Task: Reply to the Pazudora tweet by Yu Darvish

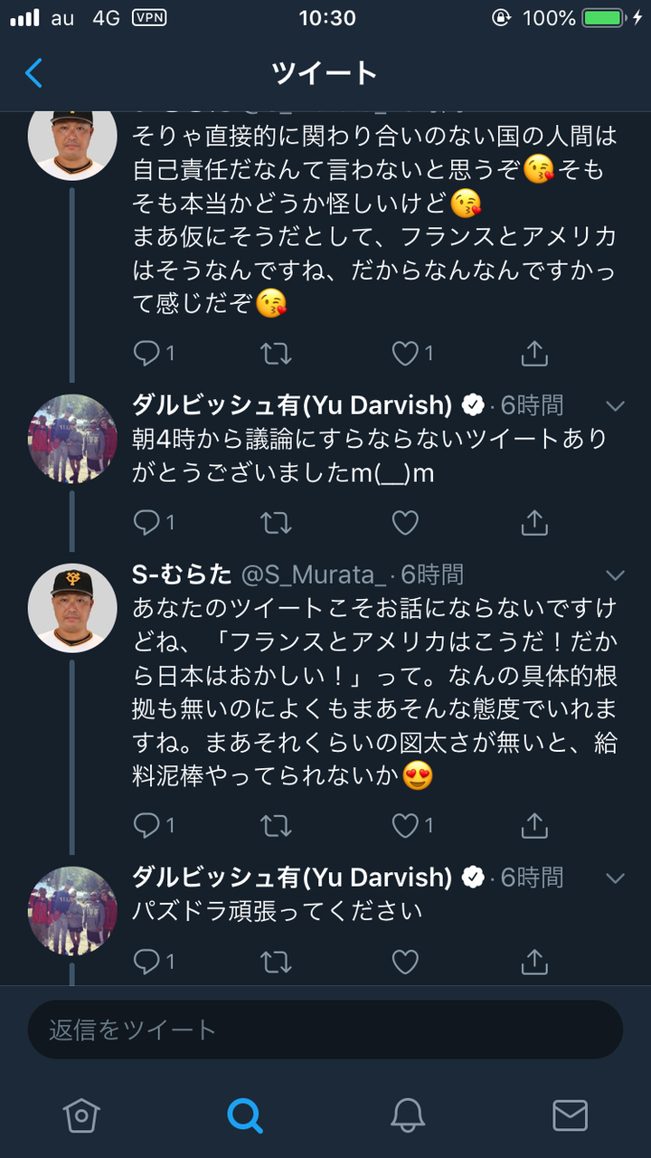Action: (146, 962)
